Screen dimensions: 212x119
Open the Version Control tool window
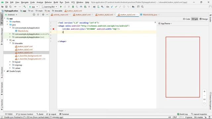click(25, 114)
